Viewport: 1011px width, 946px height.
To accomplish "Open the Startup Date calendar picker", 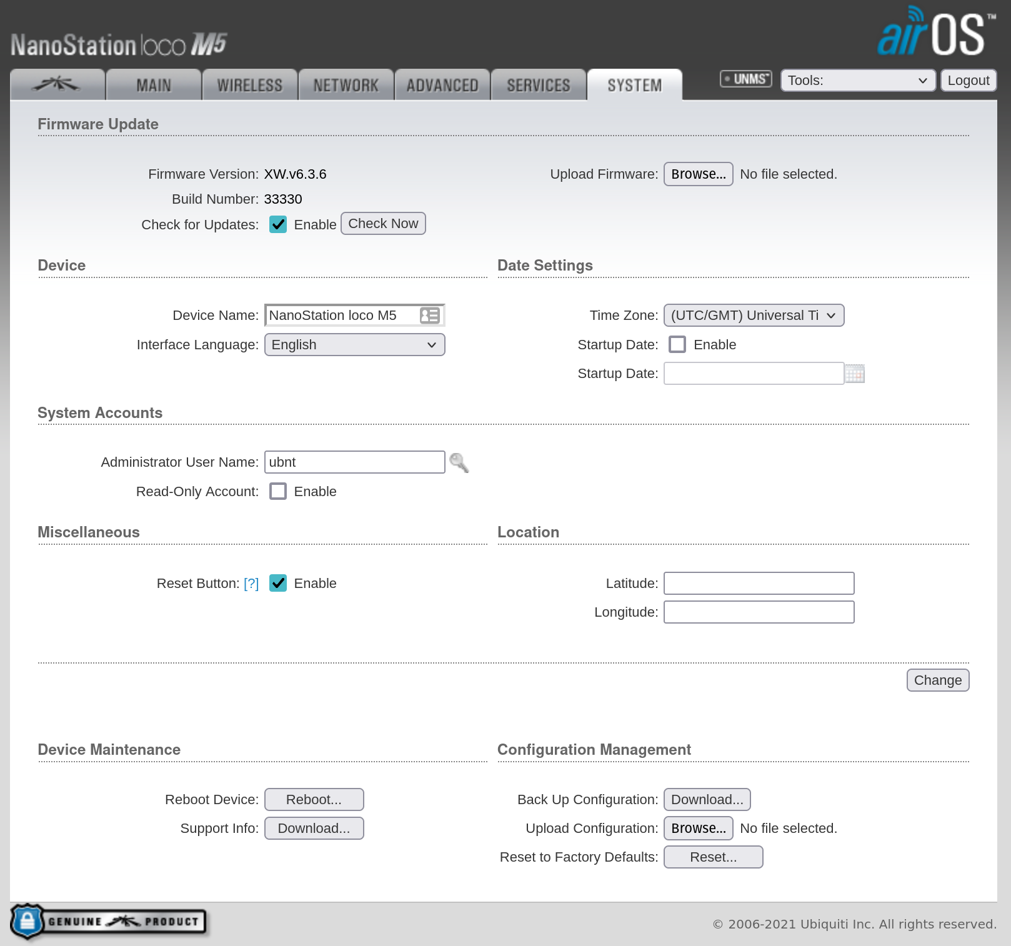I will pyautogui.click(x=854, y=374).
